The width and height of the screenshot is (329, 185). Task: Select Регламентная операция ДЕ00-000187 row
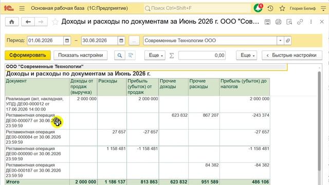click(x=38, y=170)
